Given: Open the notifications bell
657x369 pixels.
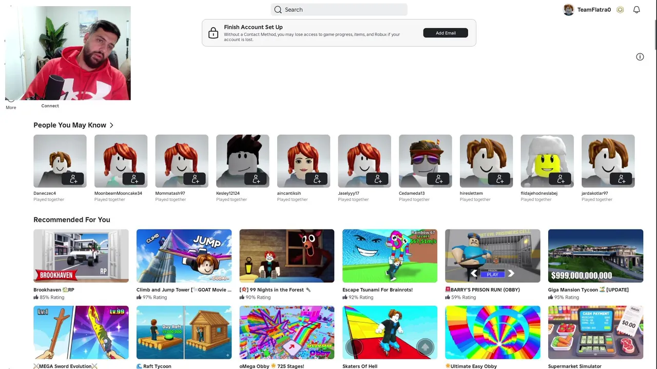Looking at the screenshot, I should pos(636,10).
